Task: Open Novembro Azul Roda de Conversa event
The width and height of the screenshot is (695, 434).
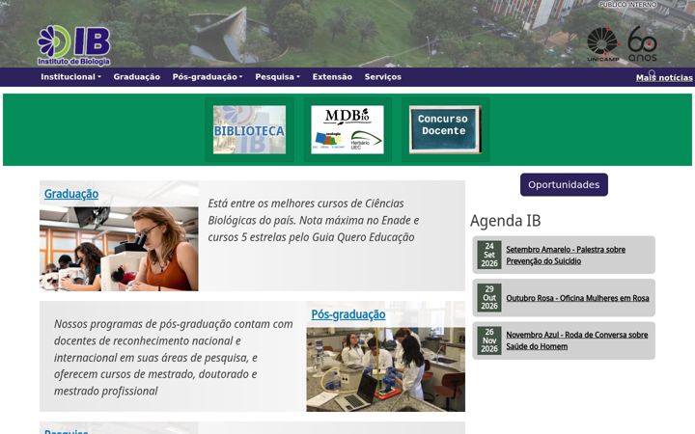Action: click(x=577, y=340)
